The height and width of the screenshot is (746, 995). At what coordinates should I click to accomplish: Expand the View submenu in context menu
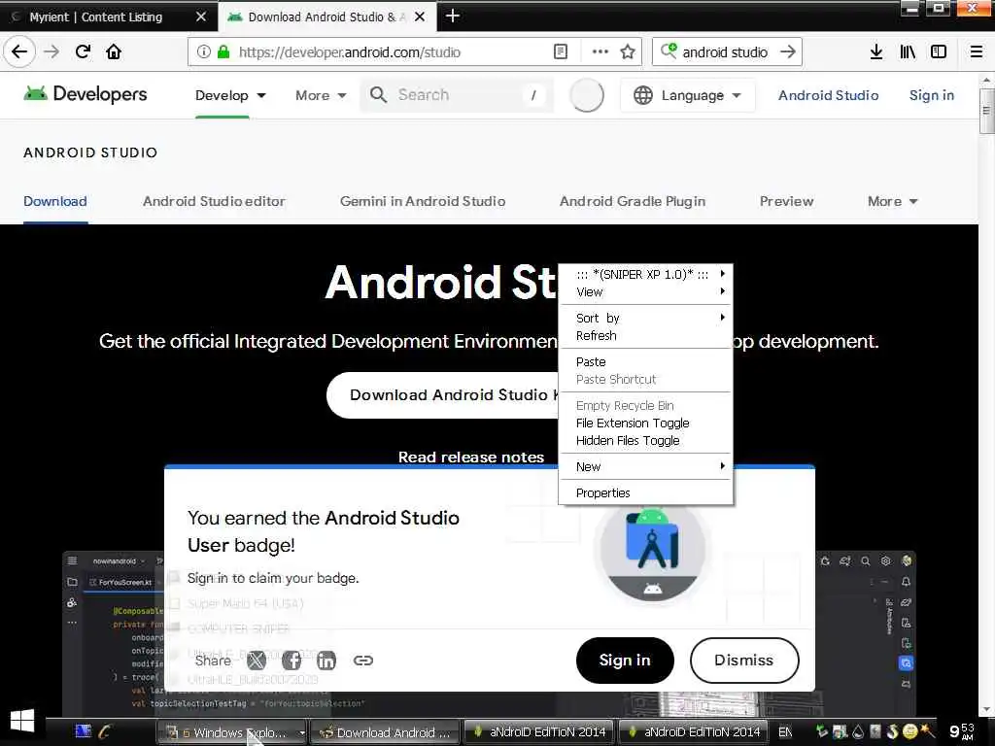(645, 291)
